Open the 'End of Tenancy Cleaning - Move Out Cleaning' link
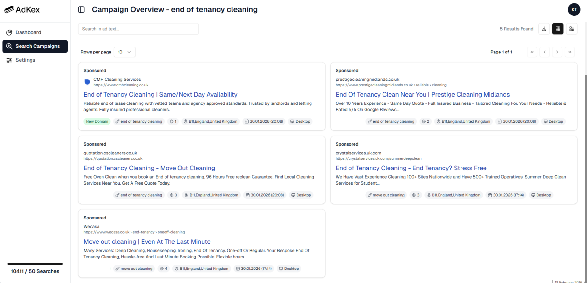The image size is (587, 283). tap(149, 168)
